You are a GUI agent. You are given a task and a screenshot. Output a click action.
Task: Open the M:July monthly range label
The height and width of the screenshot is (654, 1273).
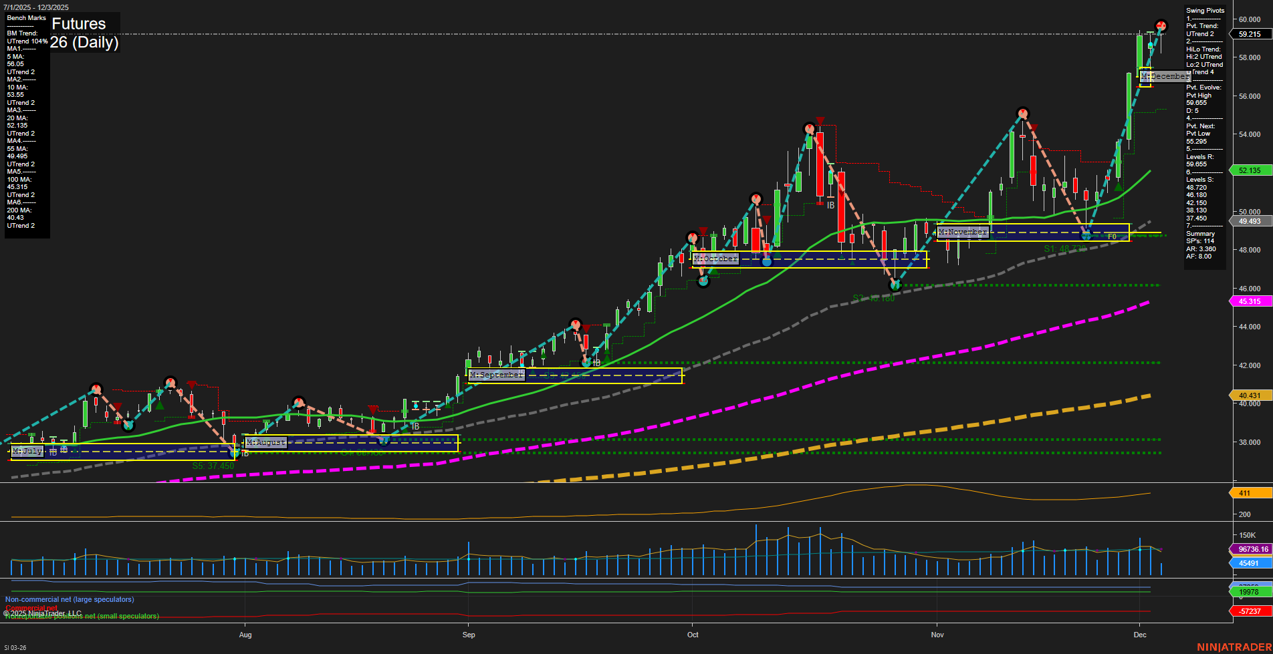(27, 451)
